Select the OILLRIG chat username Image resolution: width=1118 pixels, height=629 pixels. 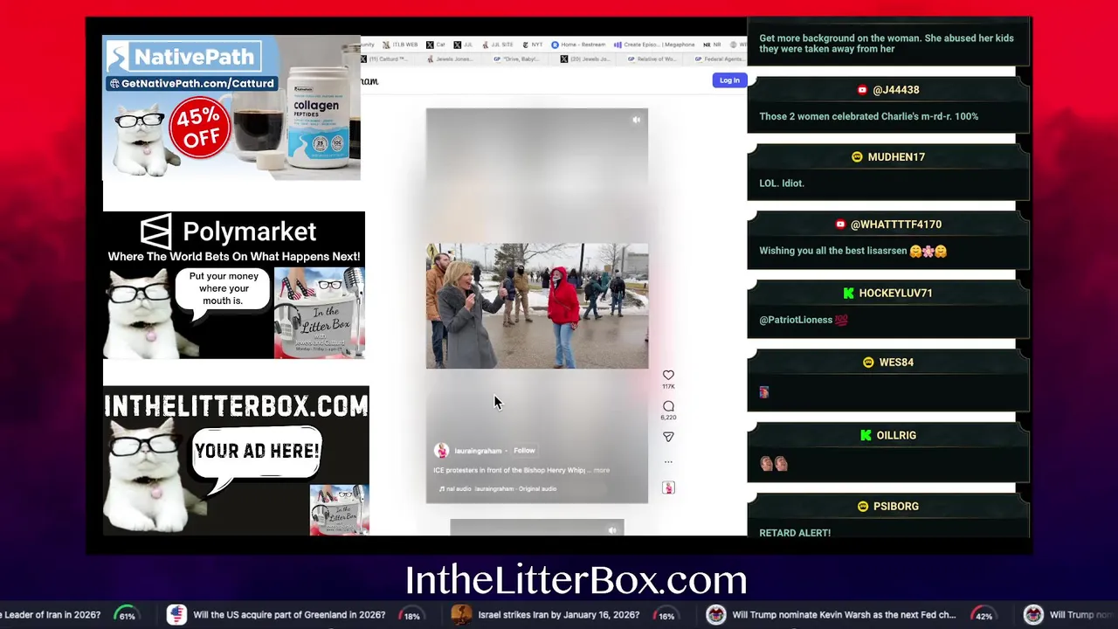[x=896, y=435]
